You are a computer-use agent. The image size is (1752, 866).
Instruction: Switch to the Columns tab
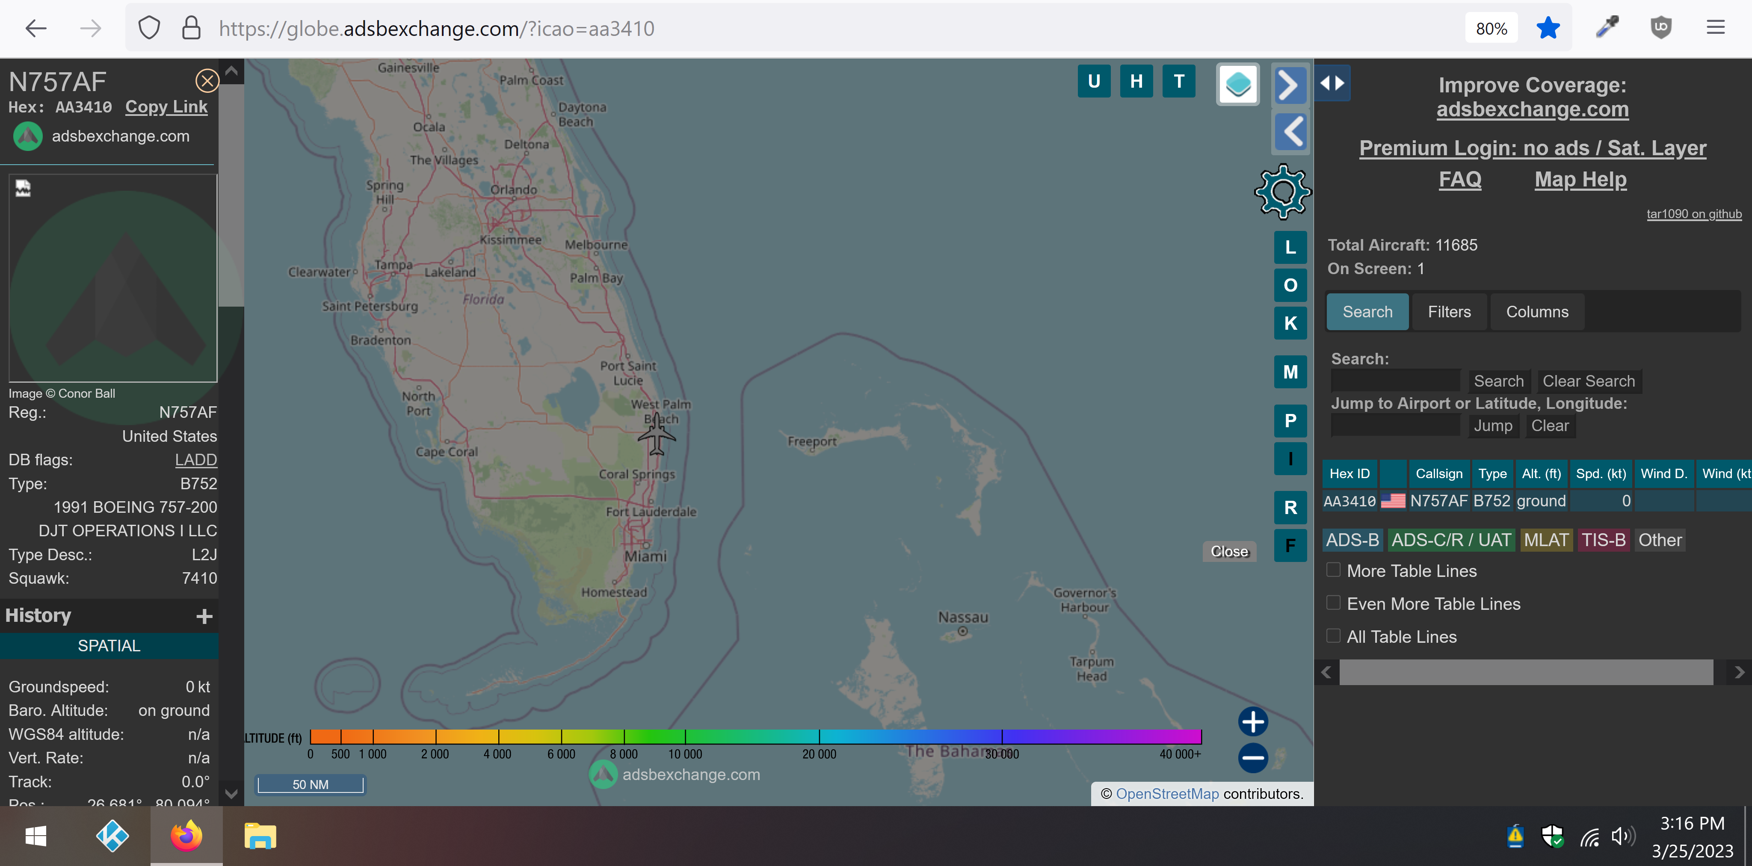pos(1536,312)
